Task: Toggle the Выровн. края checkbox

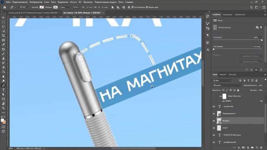Action: 147,7
